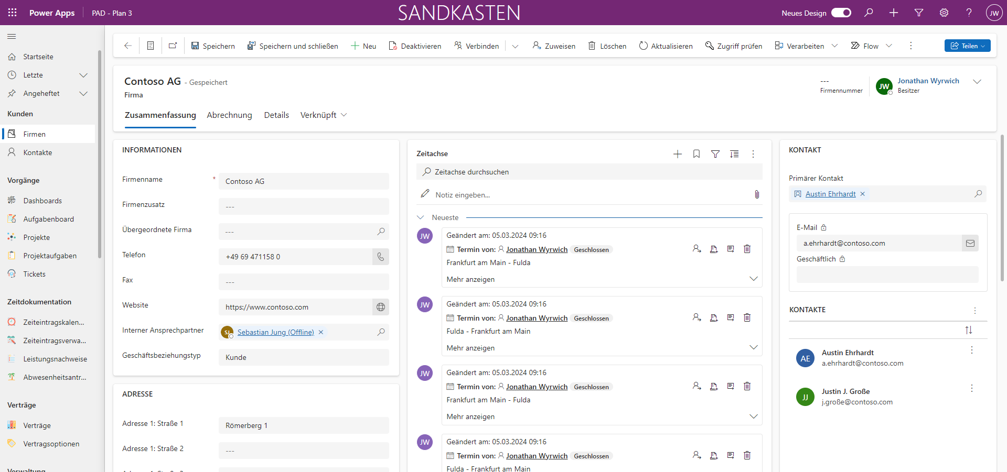
Task: Expand the Verarbeiten dropdown
Action: click(835, 46)
